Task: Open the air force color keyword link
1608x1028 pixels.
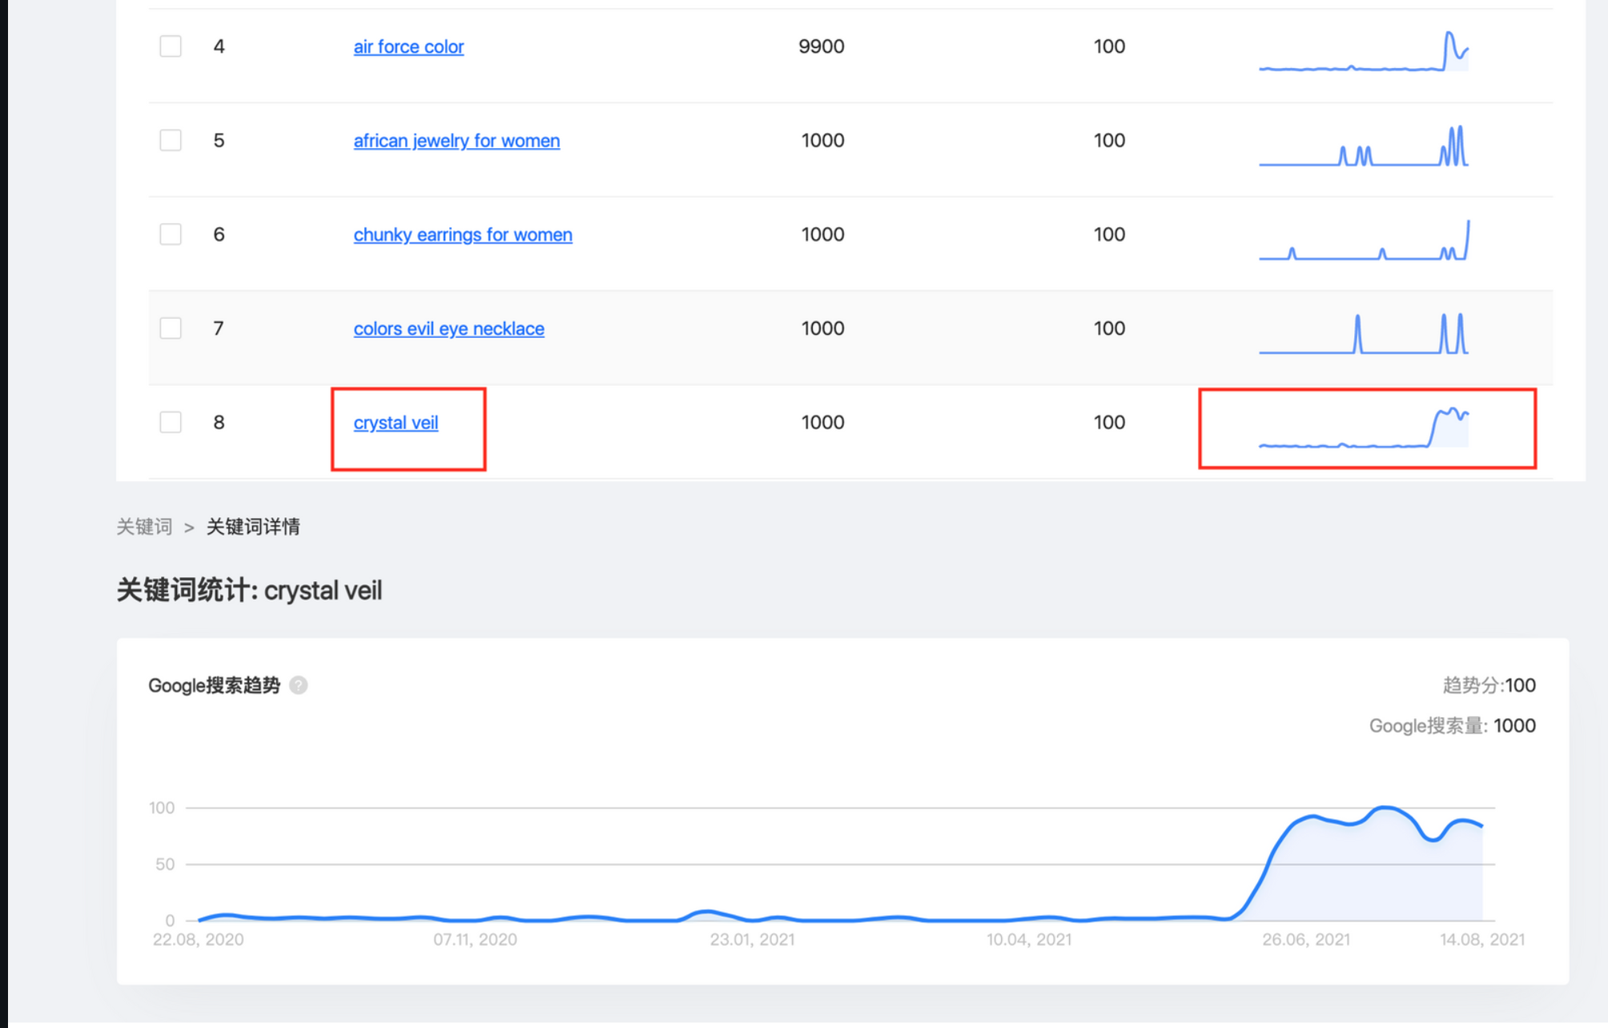Action: (408, 47)
